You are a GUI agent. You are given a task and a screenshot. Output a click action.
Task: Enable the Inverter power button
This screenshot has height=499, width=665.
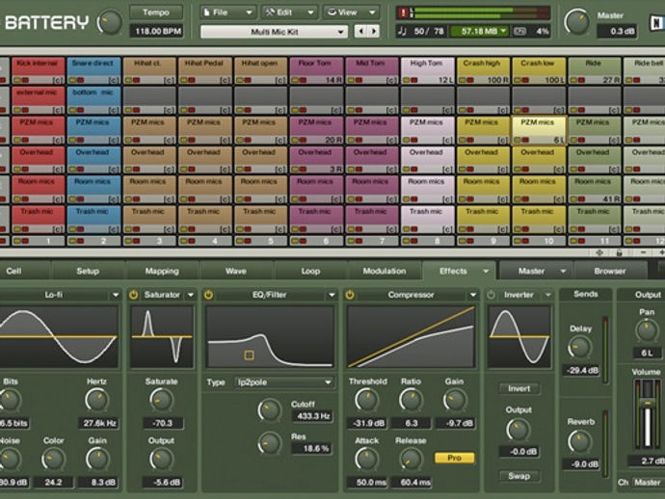pyautogui.click(x=492, y=295)
